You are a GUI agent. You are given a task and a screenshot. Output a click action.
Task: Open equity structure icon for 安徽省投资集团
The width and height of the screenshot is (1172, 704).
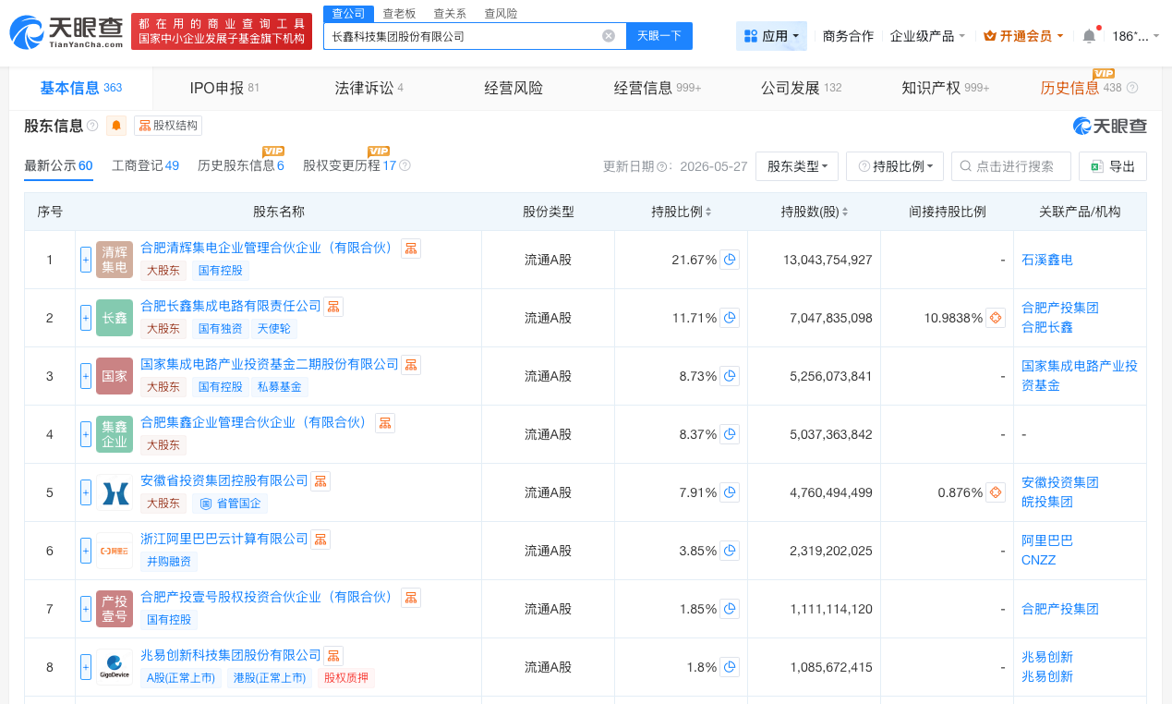click(320, 480)
